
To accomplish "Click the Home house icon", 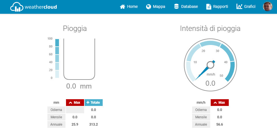I will [122, 6].
